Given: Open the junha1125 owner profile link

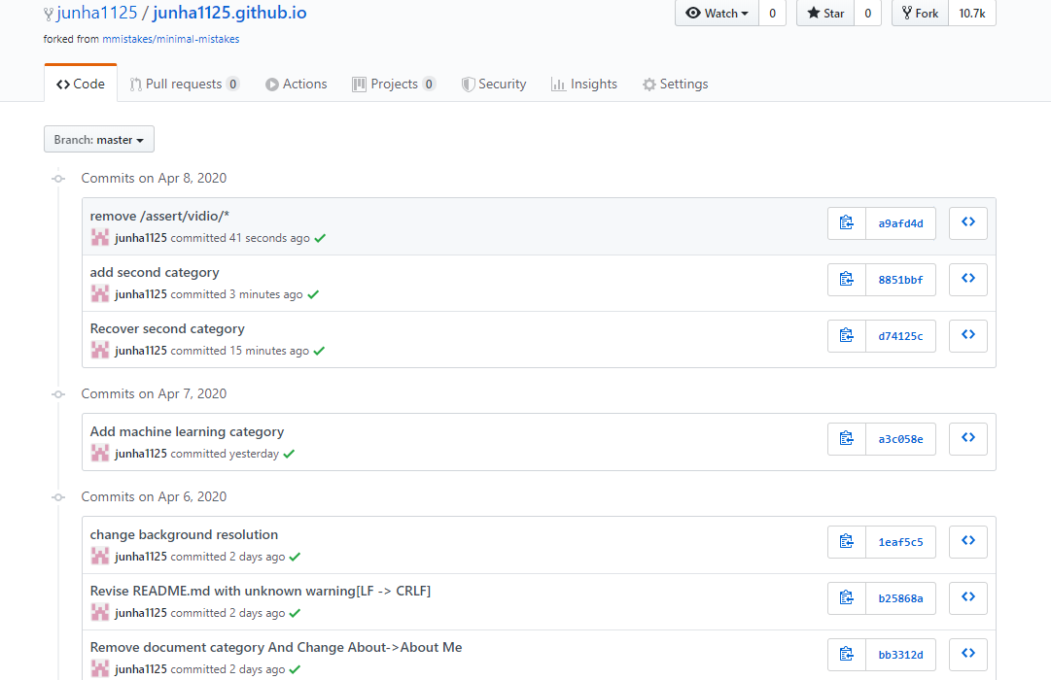Looking at the screenshot, I should coord(97,13).
